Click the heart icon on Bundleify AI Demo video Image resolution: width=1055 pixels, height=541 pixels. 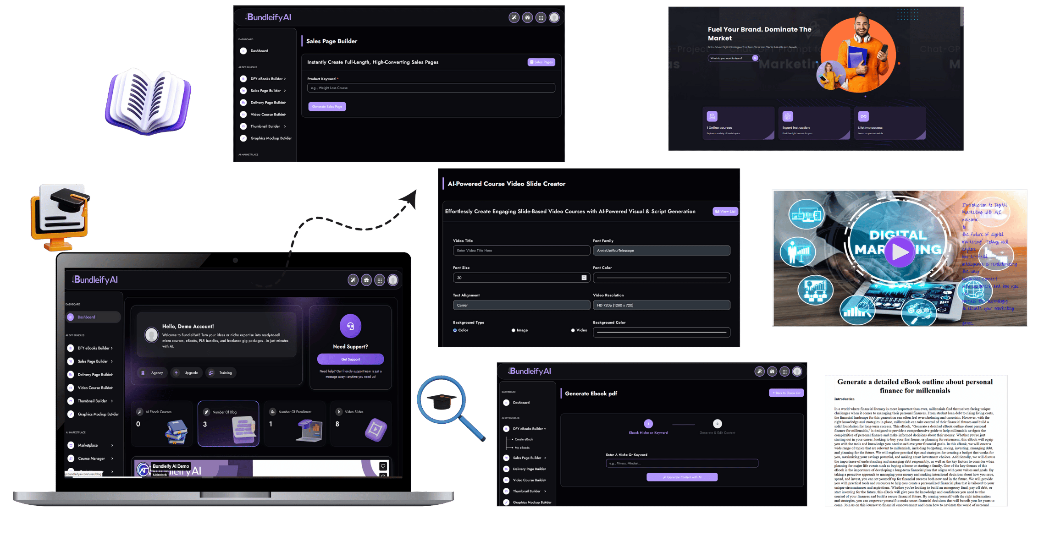tap(383, 466)
